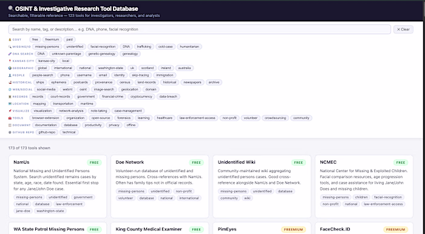Click the 'wiki' tag on Unidentified Wiki card
This screenshot has width=425, height=234.
tap(247, 198)
